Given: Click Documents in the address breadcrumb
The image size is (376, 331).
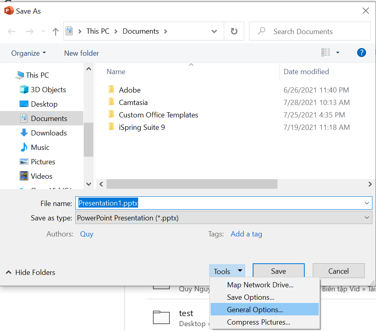Looking at the screenshot, I should pyautogui.click(x=141, y=31).
